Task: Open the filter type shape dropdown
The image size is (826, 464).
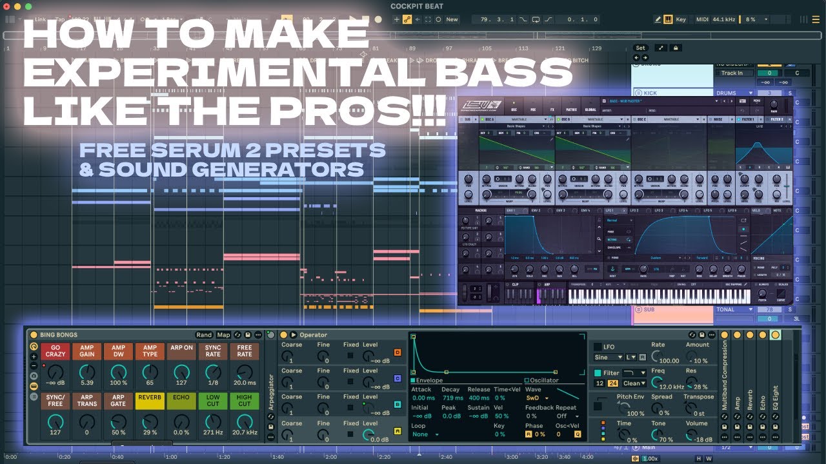Action: coord(635,373)
